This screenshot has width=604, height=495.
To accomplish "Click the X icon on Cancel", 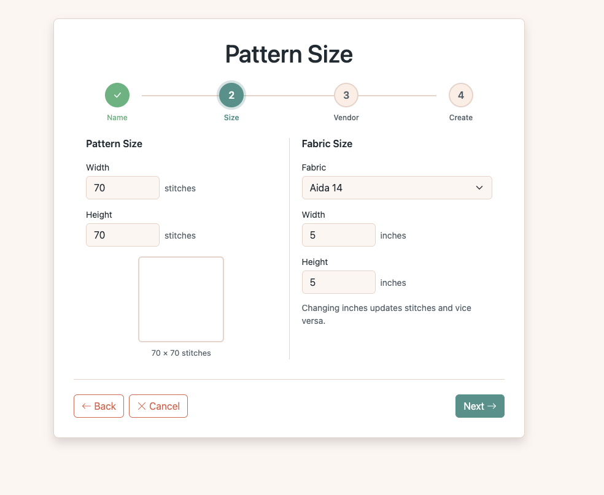I will 142,406.
